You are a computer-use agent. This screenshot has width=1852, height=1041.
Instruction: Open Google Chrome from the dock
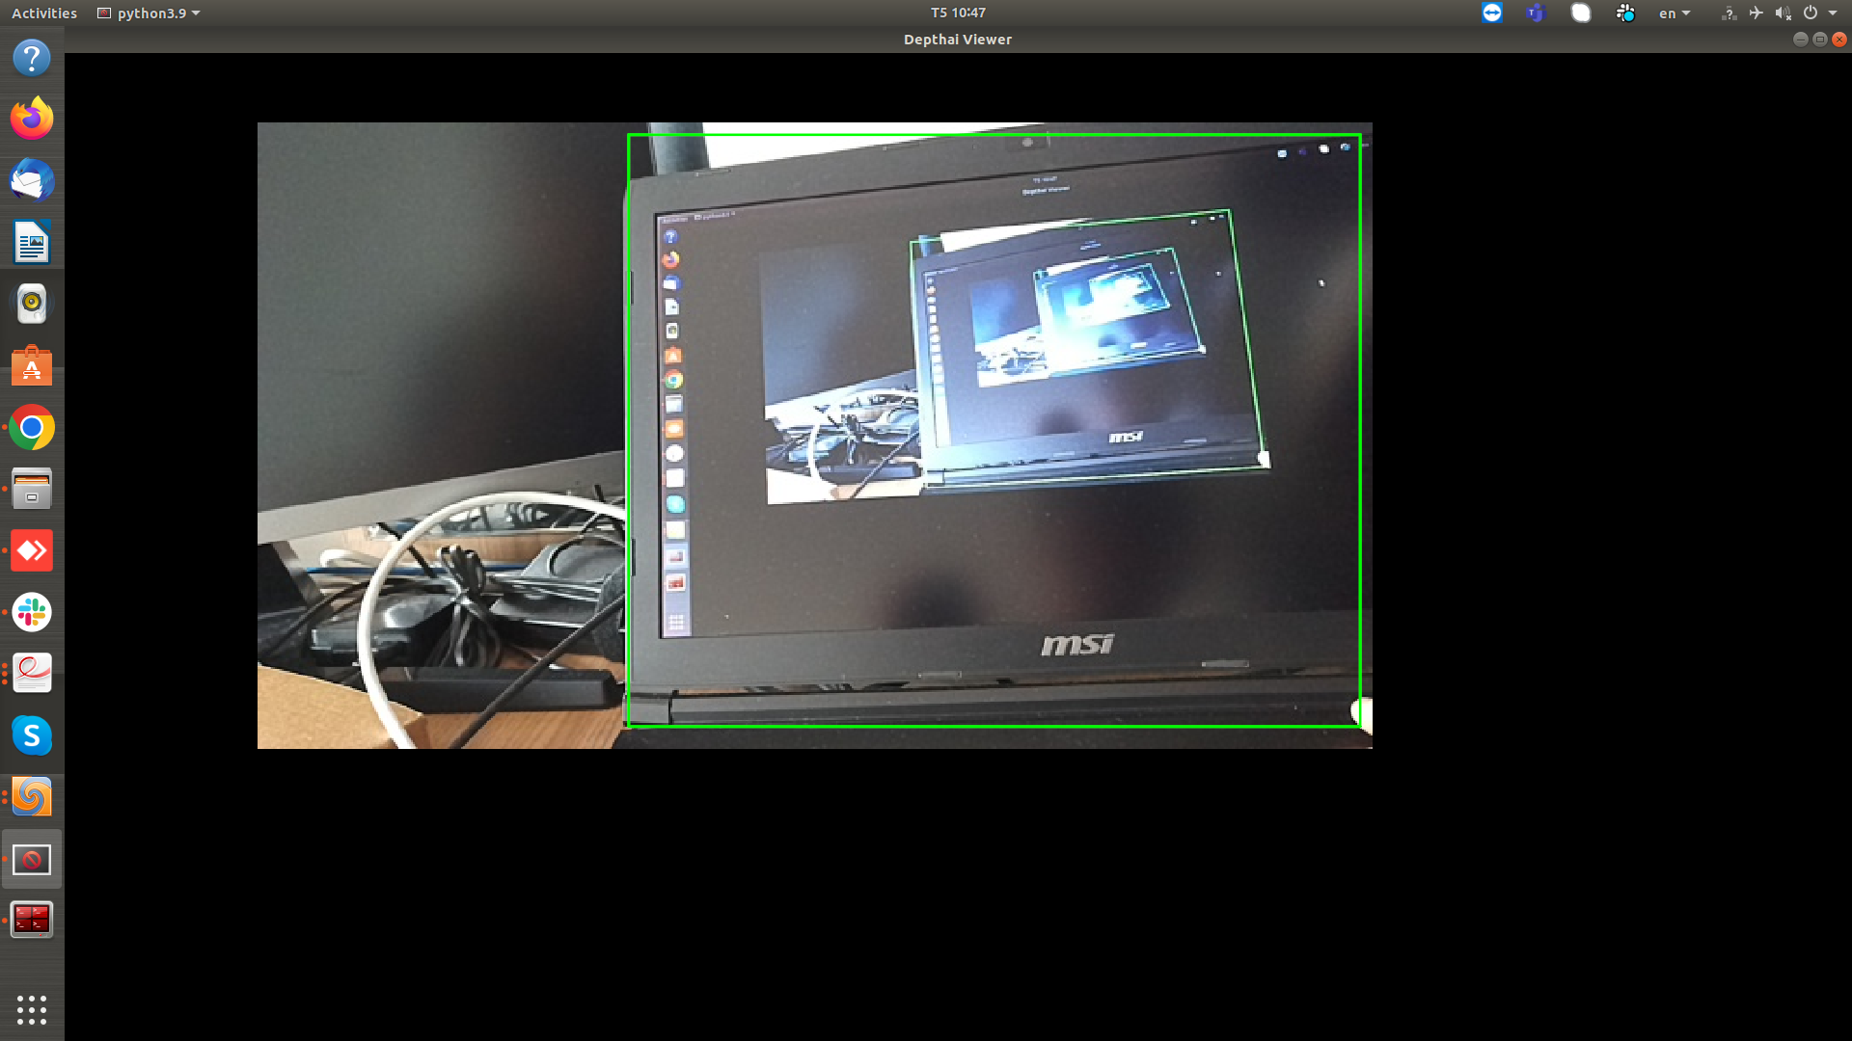click(x=32, y=427)
